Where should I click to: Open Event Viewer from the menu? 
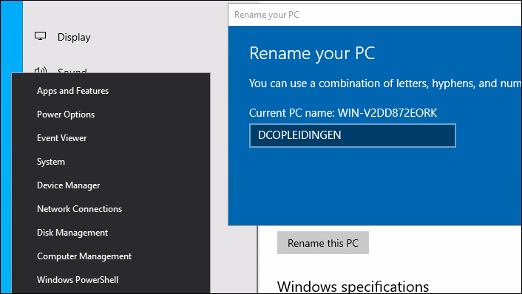pyautogui.click(x=110, y=138)
